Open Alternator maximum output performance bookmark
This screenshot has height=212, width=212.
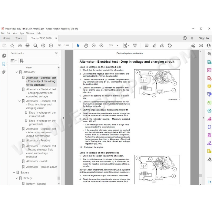point(41,132)
